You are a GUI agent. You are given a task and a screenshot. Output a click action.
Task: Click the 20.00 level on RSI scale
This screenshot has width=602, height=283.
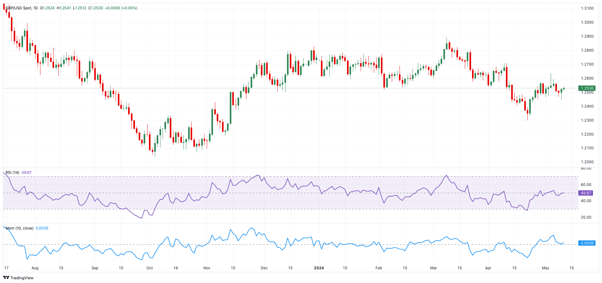pos(586,217)
